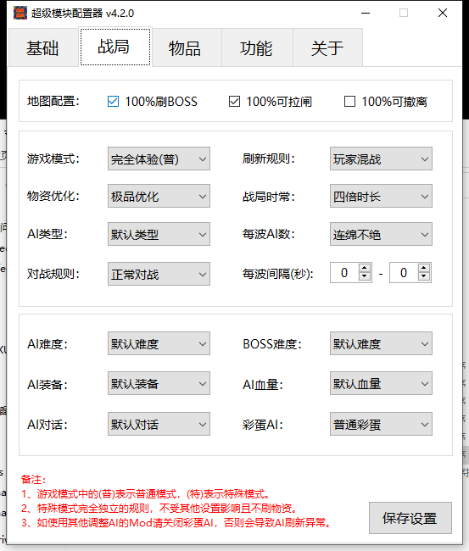Click note line 2 about 特殊模式
This screenshot has height=551, width=469.
pos(160,508)
